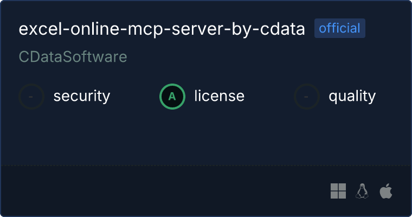Select the blue official badge
Viewport: 412px width, 217px height.
pyautogui.click(x=340, y=28)
